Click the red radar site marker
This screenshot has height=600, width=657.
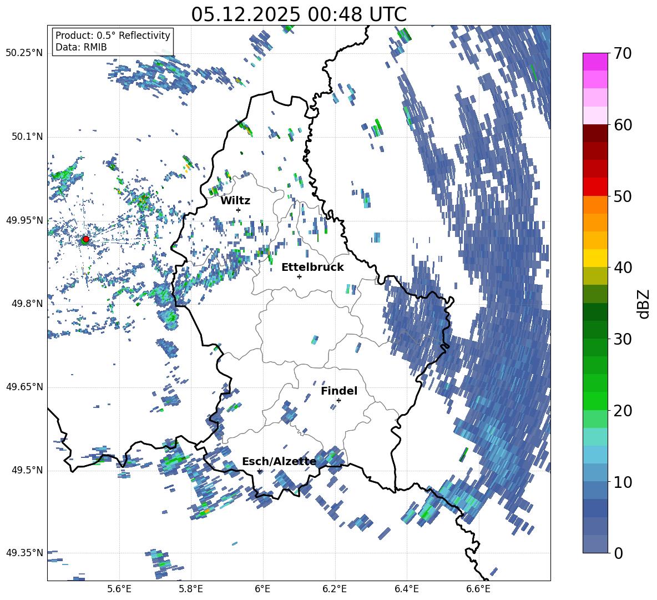click(x=86, y=239)
